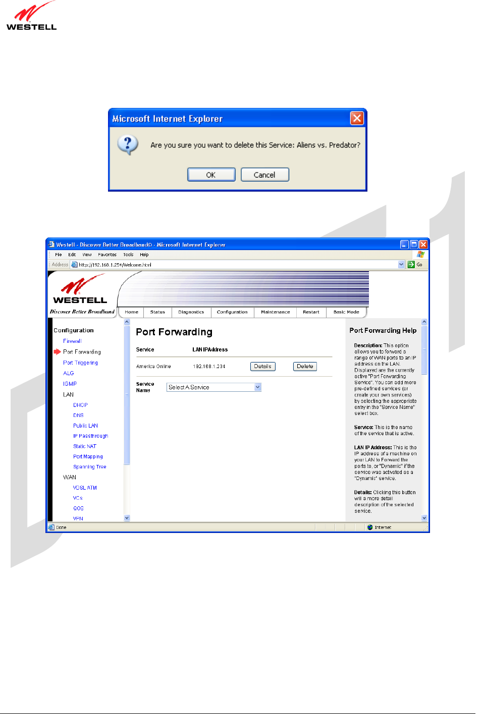This screenshot has width=483, height=714.
Task: Switch to the Status tab
Action: pos(157,312)
